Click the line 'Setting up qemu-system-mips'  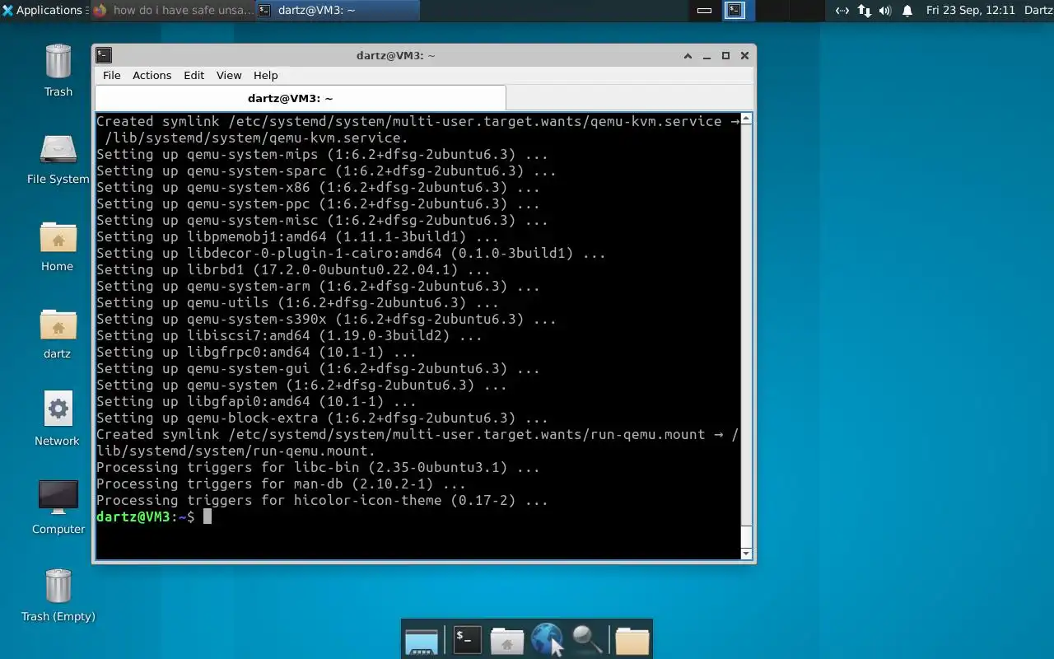(x=322, y=154)
